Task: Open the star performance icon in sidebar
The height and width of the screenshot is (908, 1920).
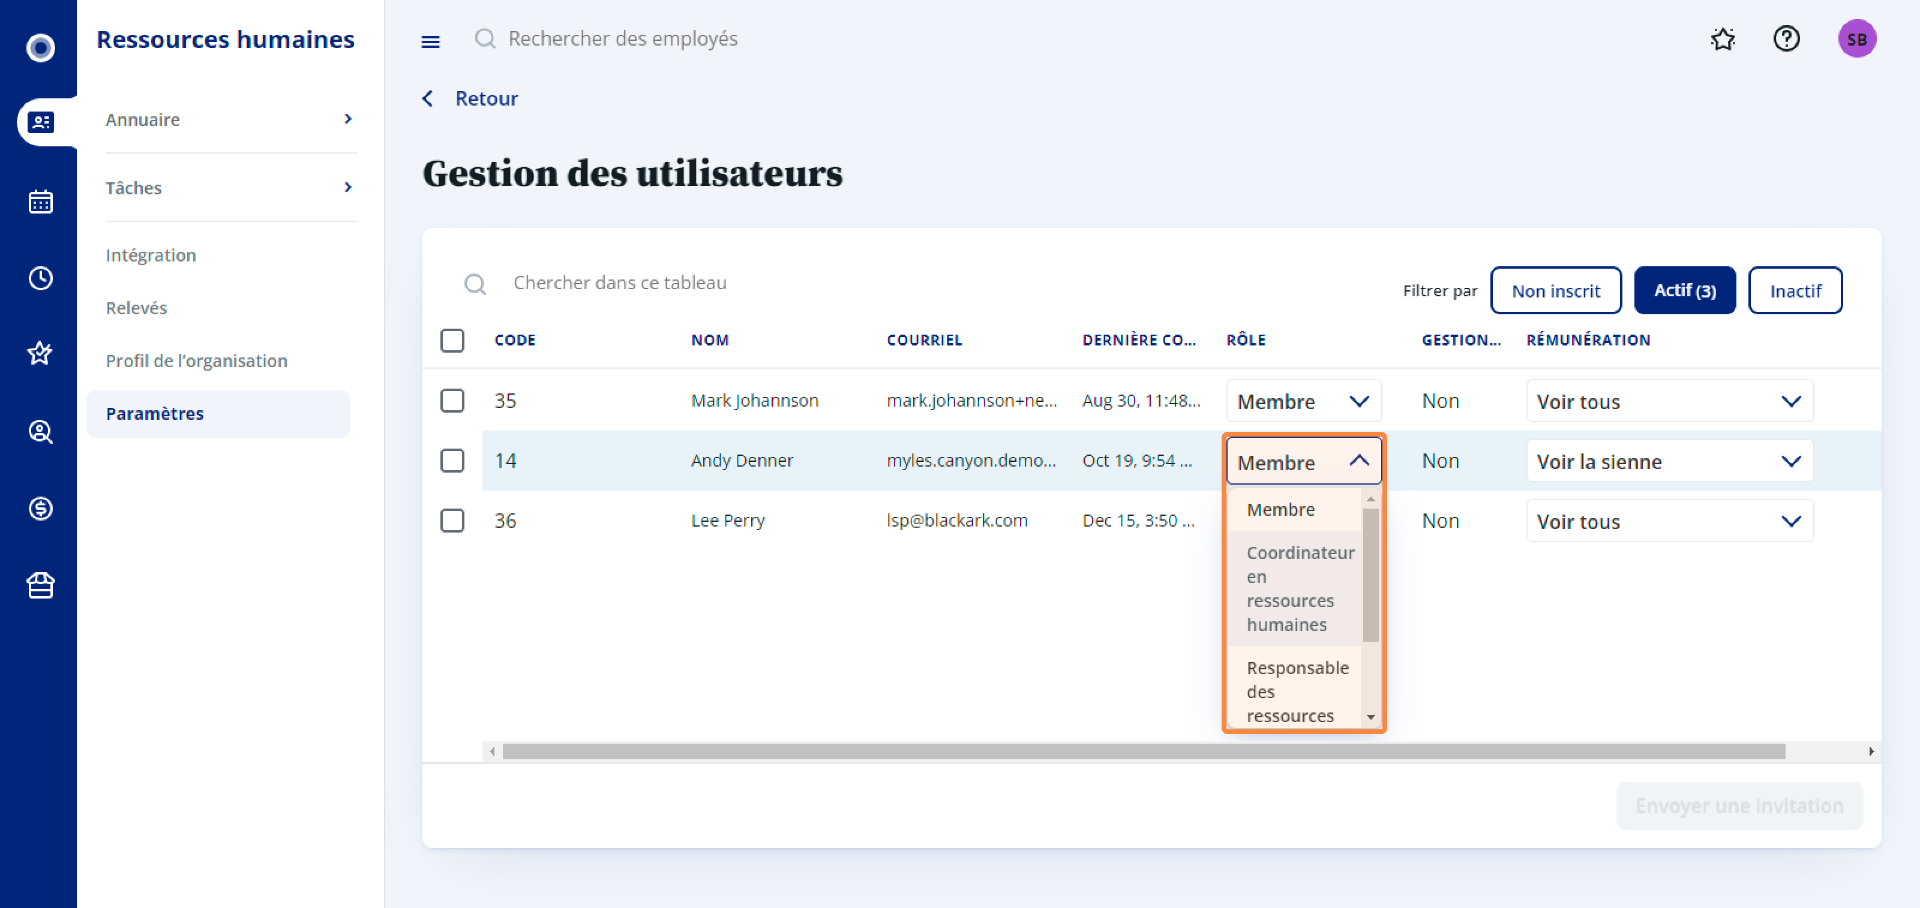Action: (40, 352)
